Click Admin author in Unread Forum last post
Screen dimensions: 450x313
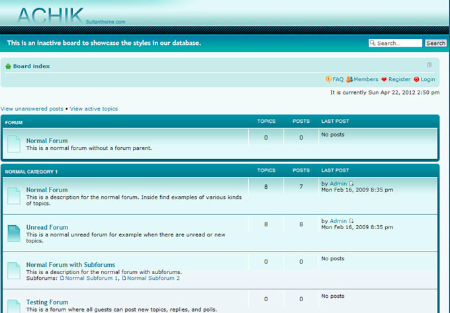point(338,221)
